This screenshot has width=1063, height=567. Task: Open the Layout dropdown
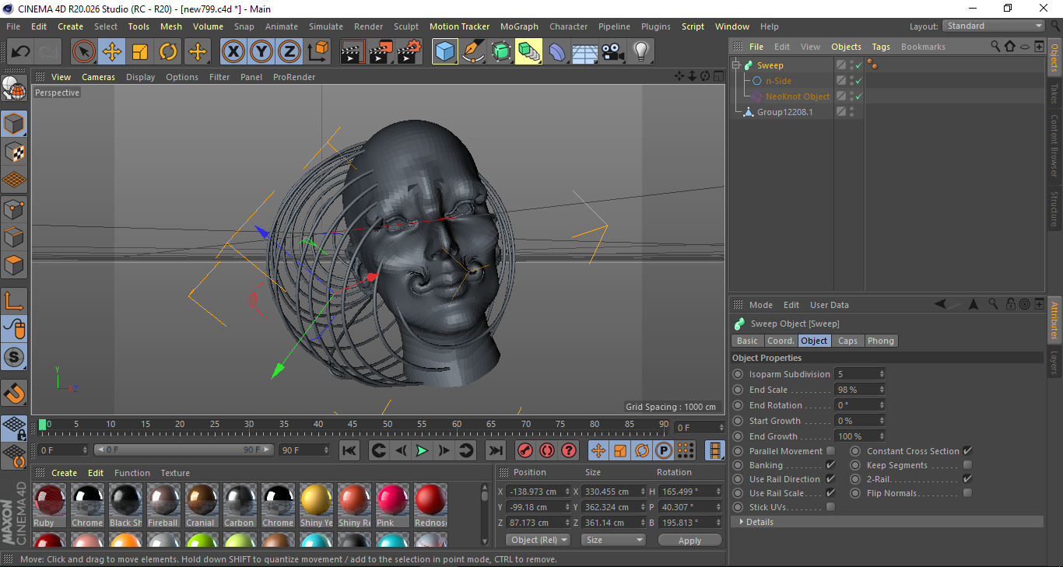click(993, 26)
